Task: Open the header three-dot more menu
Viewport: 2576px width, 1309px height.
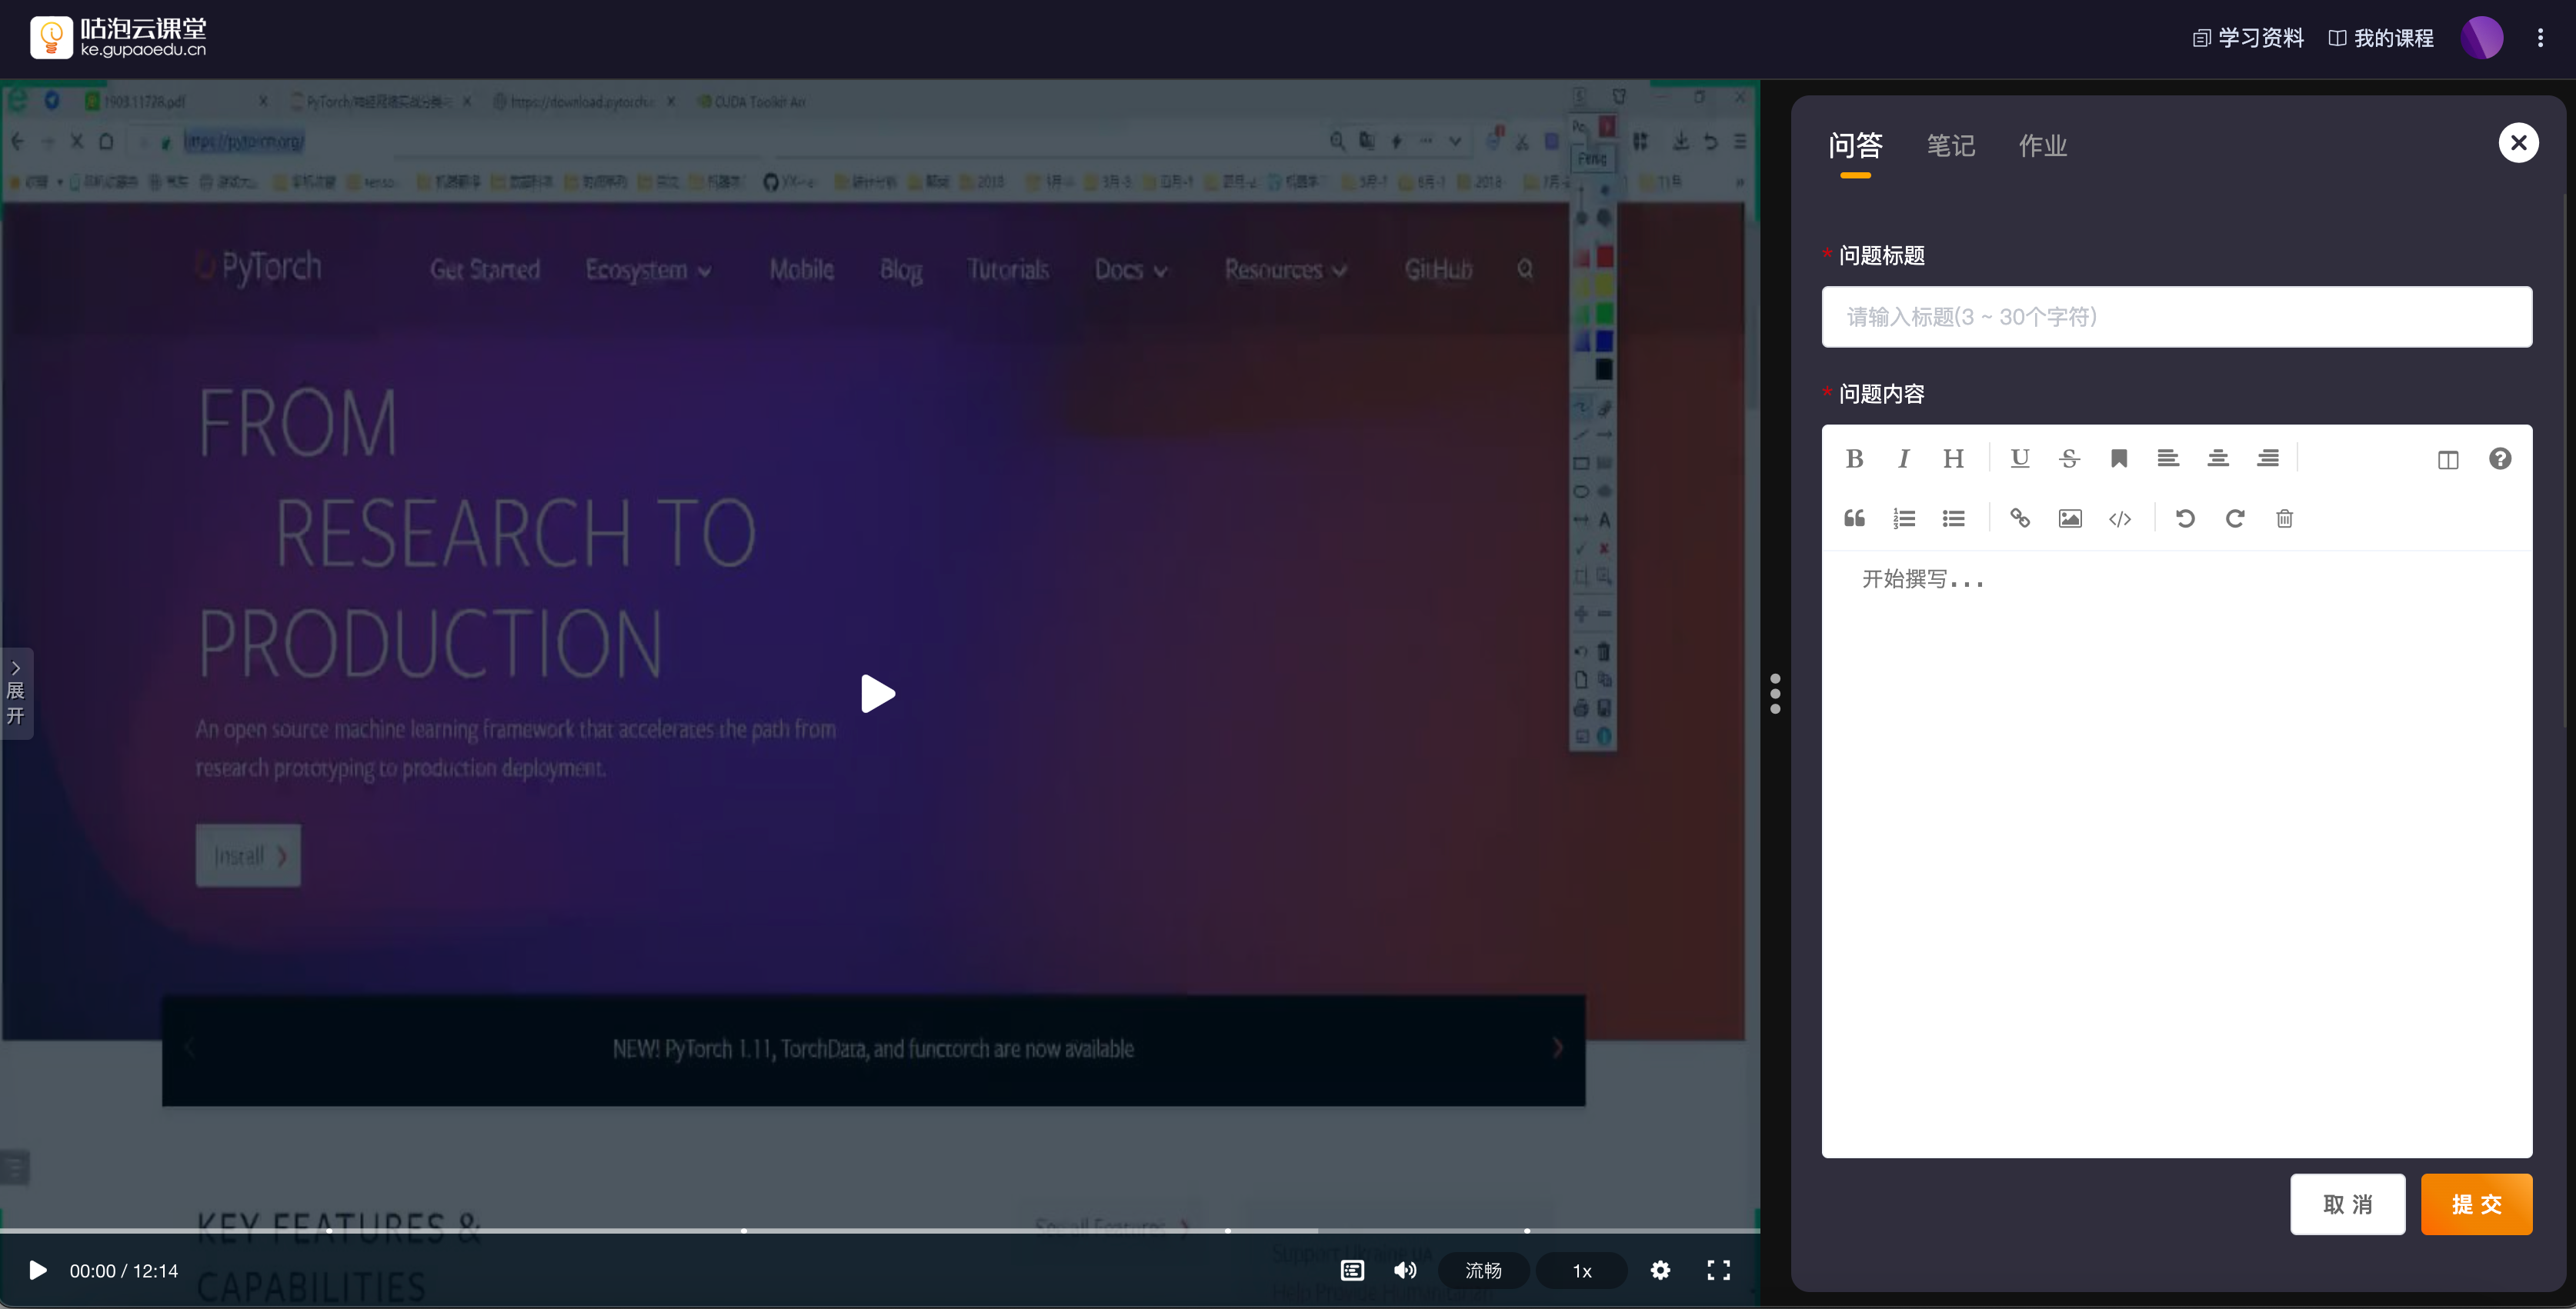Action: coord(2540,38)
